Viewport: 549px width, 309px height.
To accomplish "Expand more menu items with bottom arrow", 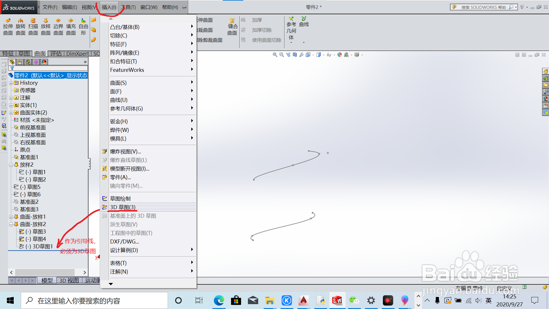I will tap(111, 284).
